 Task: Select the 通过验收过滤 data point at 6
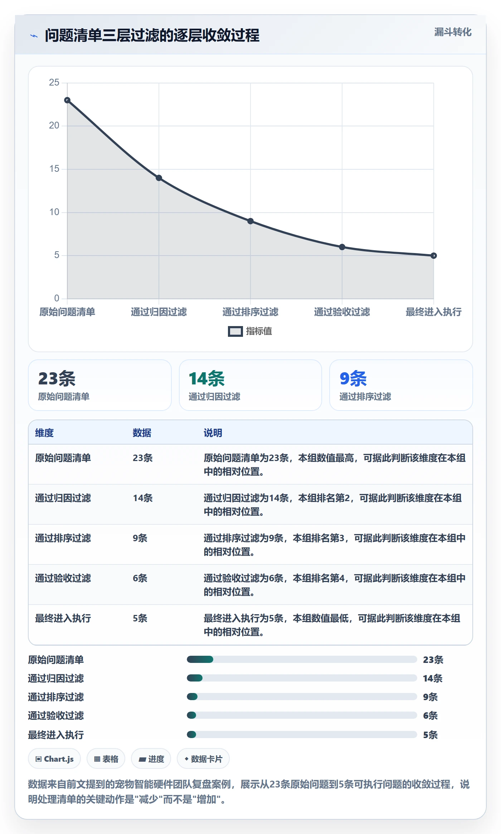coord(342,247)
